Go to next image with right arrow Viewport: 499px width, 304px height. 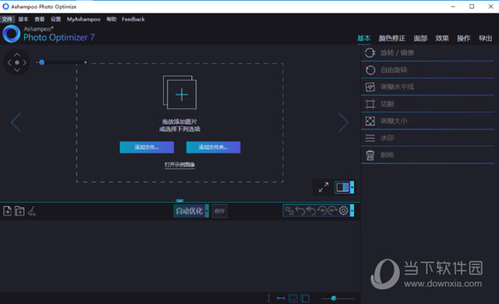coord(343,122)
